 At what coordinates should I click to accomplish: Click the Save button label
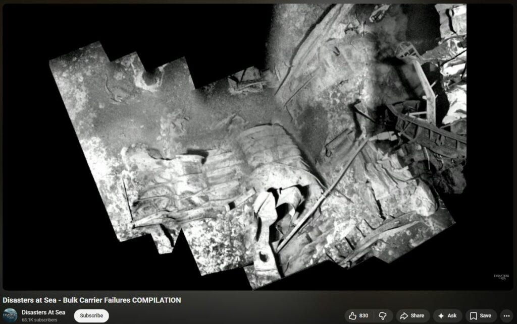[x=485, y=316]
